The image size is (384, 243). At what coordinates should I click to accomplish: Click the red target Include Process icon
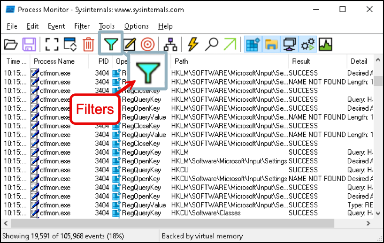[148, 45]
